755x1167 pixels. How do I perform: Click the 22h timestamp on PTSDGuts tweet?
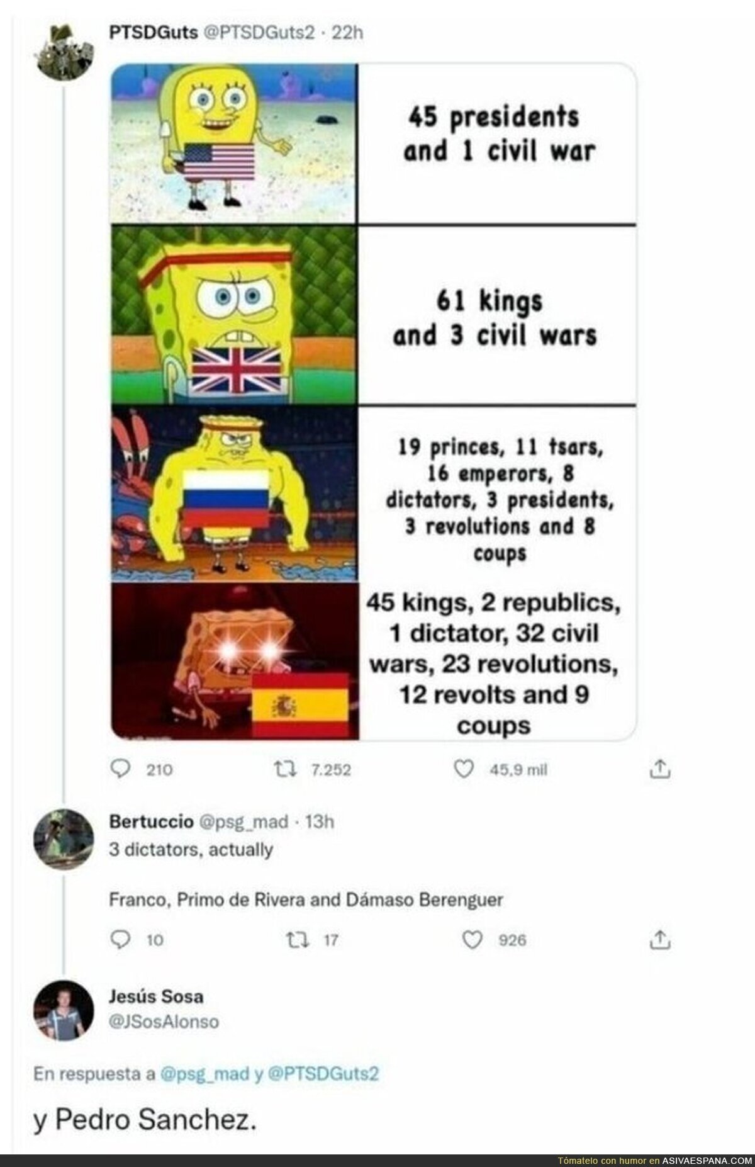click(x=347, y=32)
